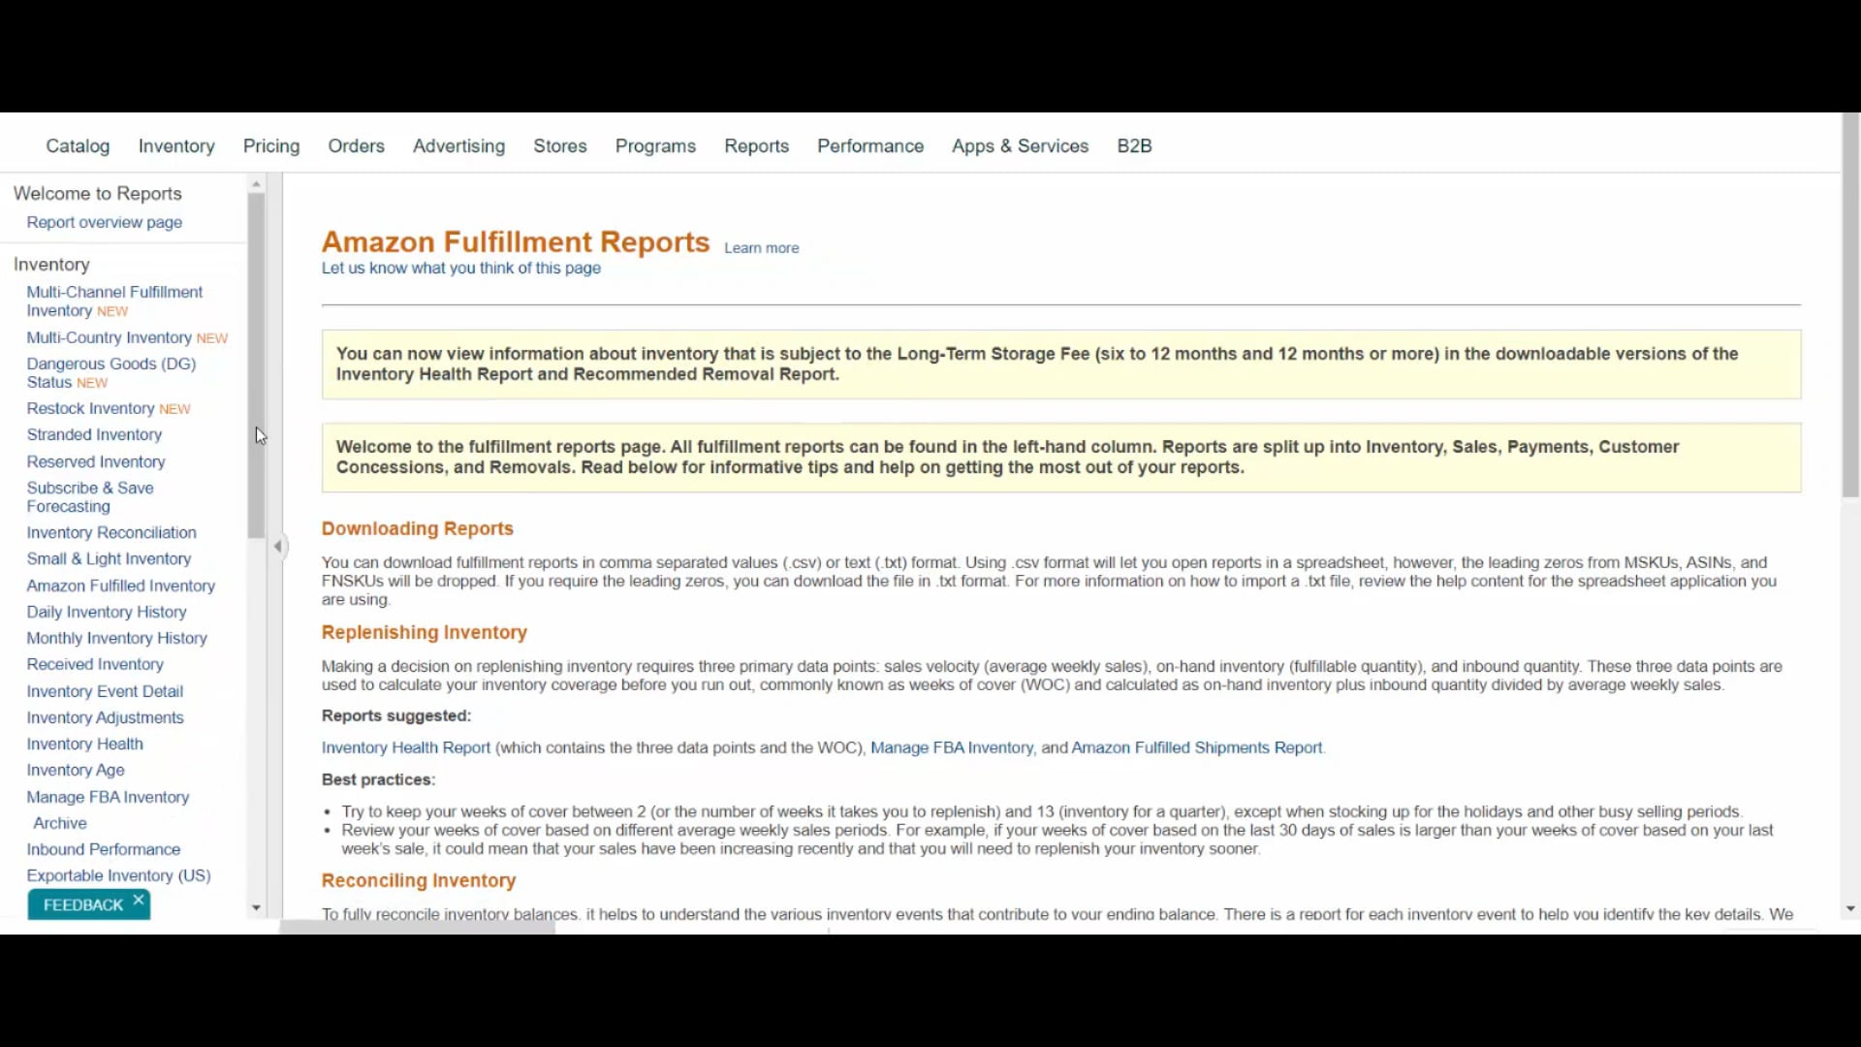1861x1047 pixels.
Task: Click the Reconciling Inventory heading
Action: pyautogui.click(x=419, y=881)
